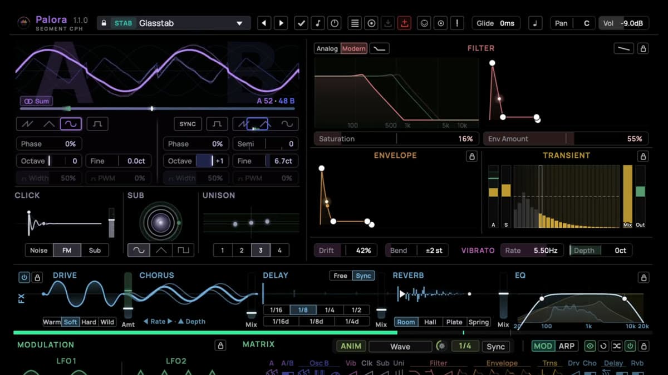Set delay mode to Free
Viewport: 668px width, 375px height.
(341, 276)
